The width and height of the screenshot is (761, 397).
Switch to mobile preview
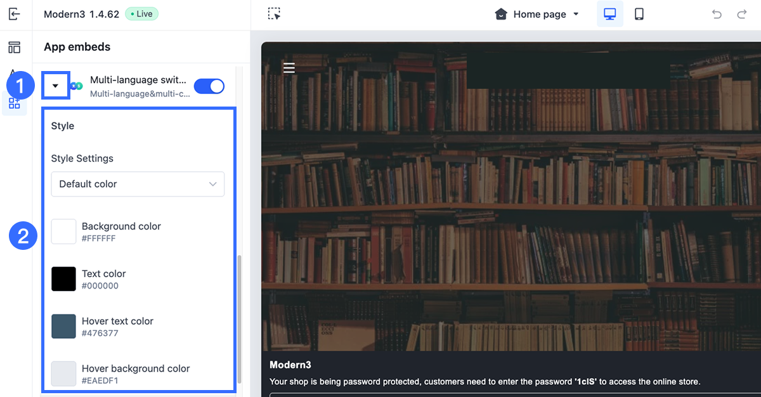click(x=639, y=14)
